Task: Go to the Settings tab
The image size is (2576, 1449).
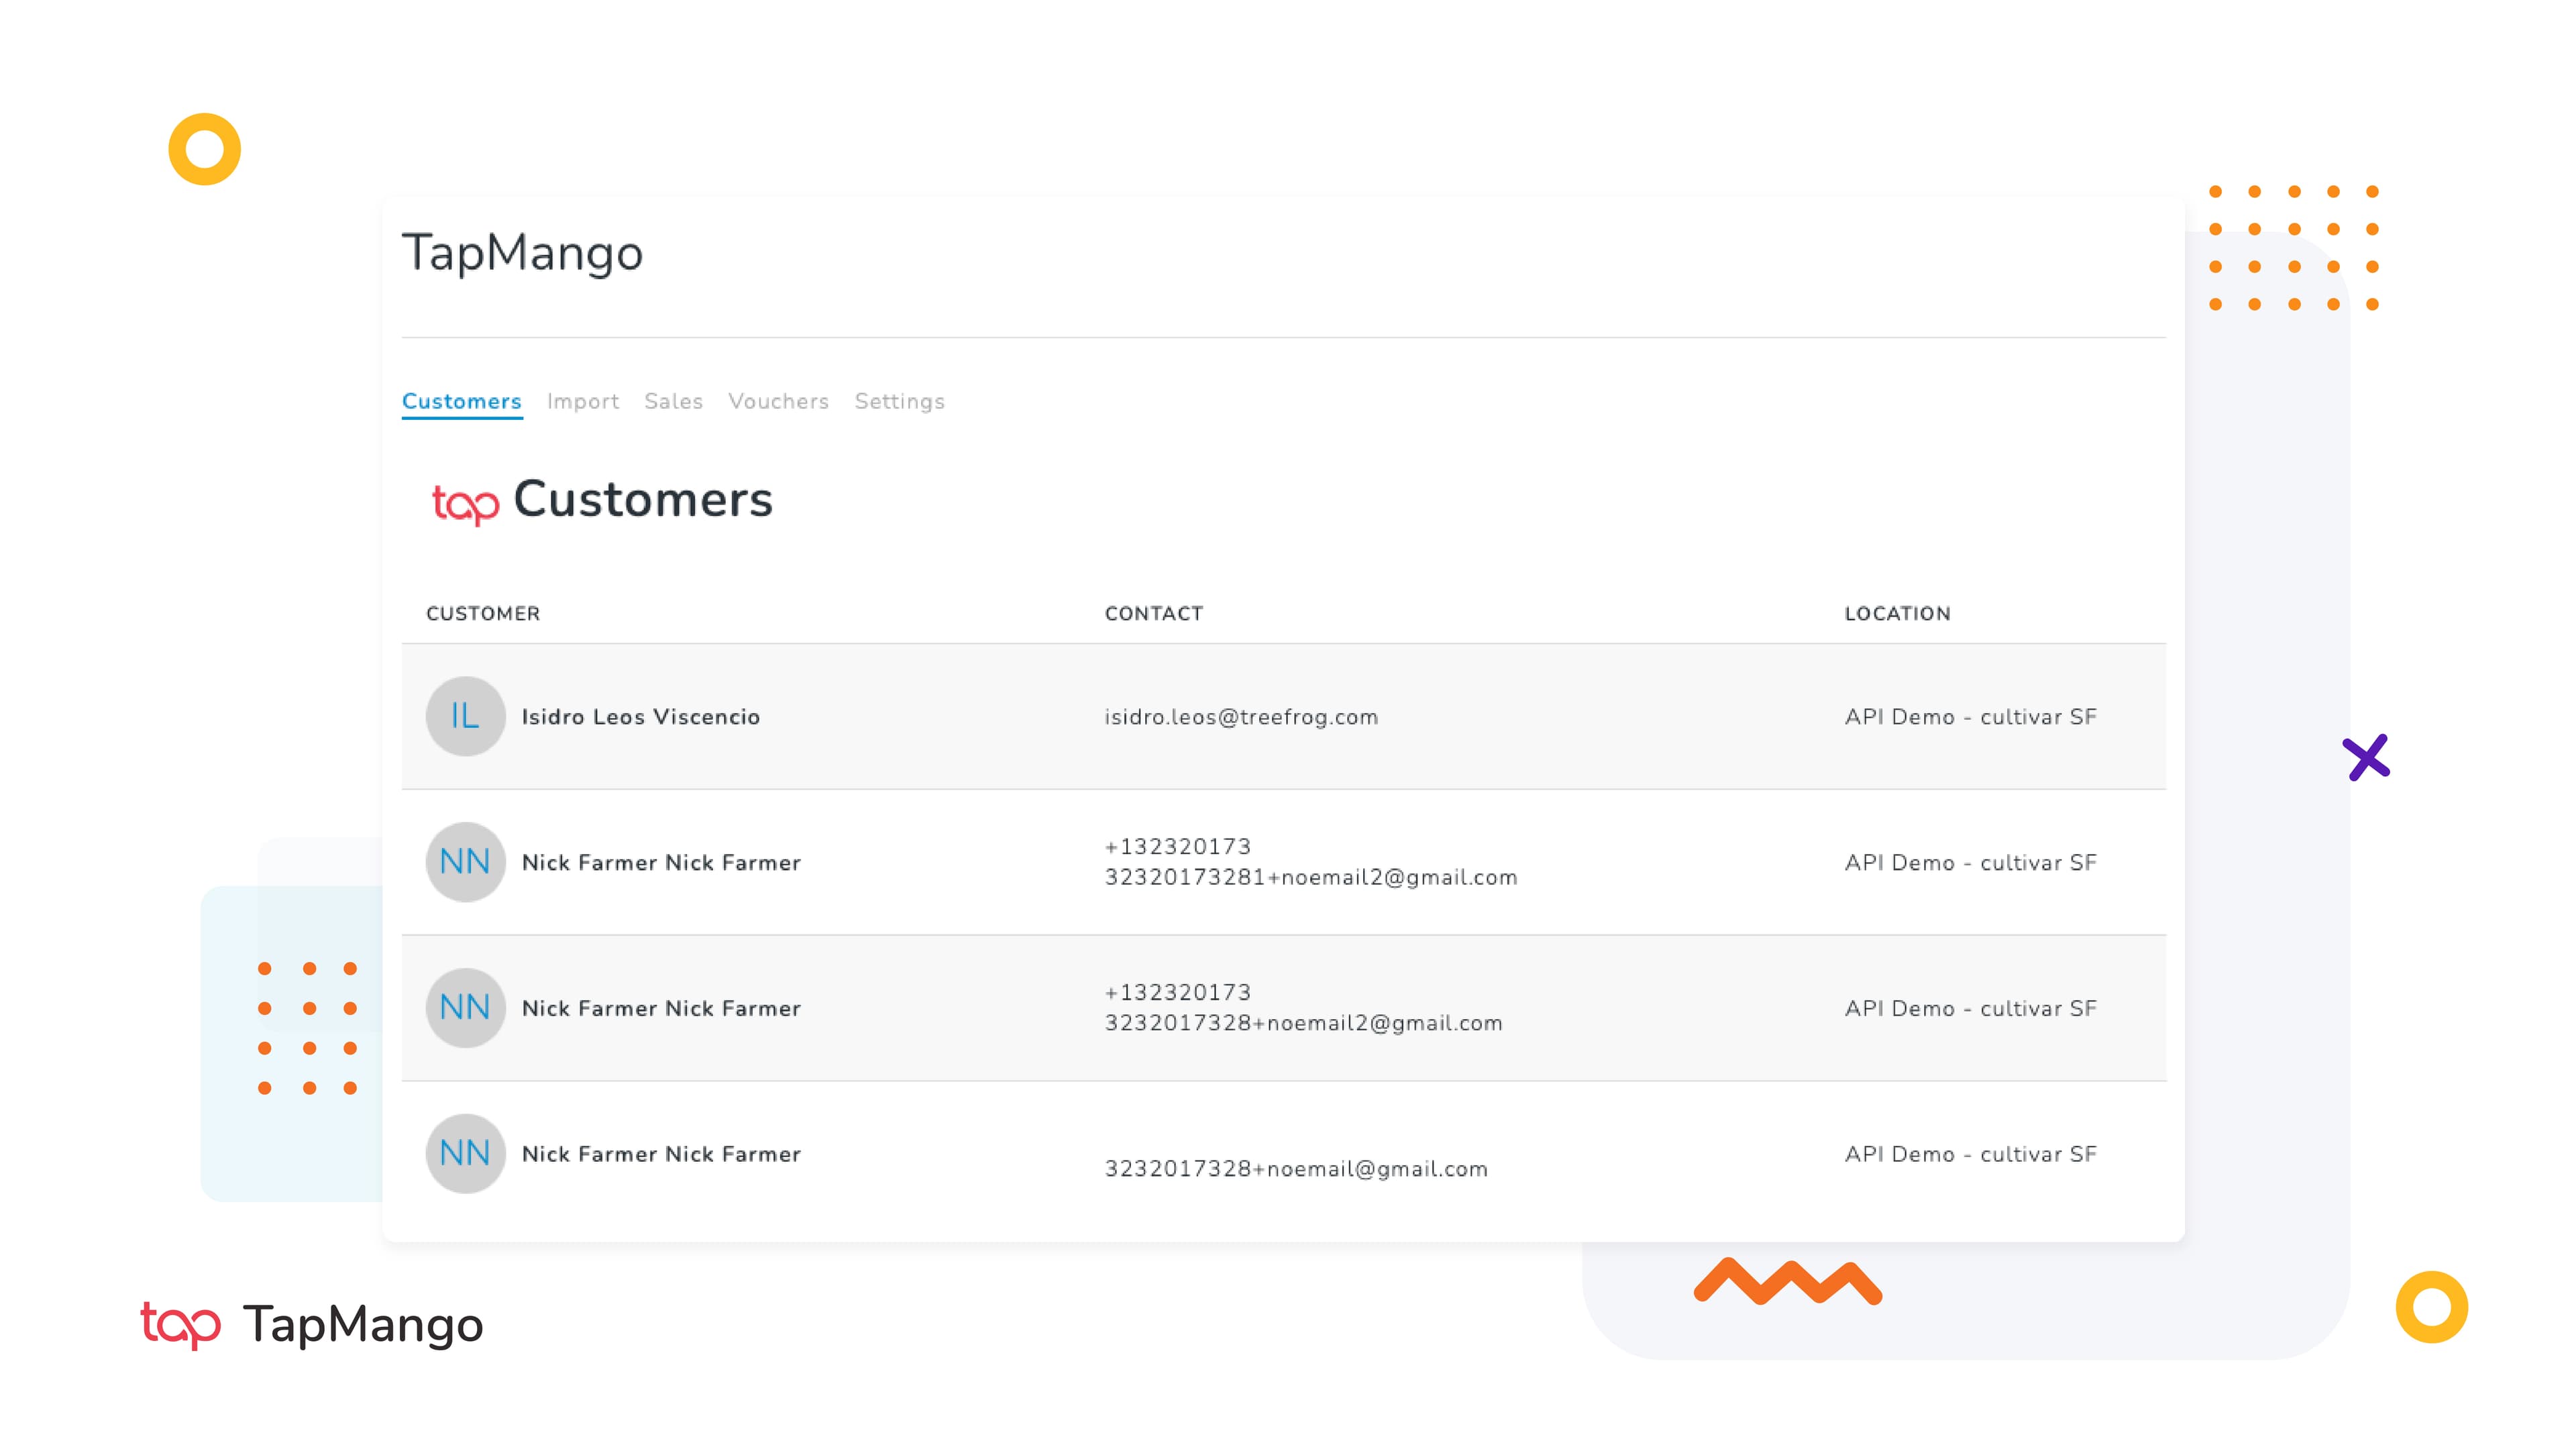Action: click(x=900, y=401)
